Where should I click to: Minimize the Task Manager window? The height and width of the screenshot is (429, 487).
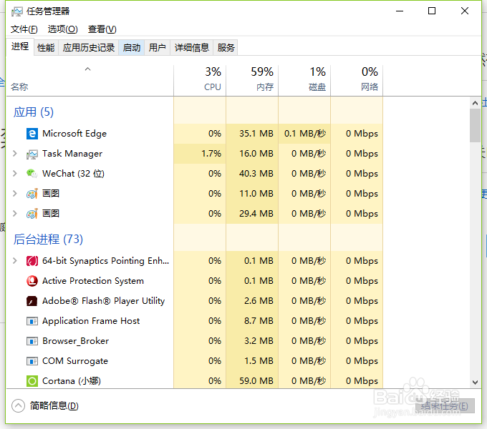click(x=400, y=11)
